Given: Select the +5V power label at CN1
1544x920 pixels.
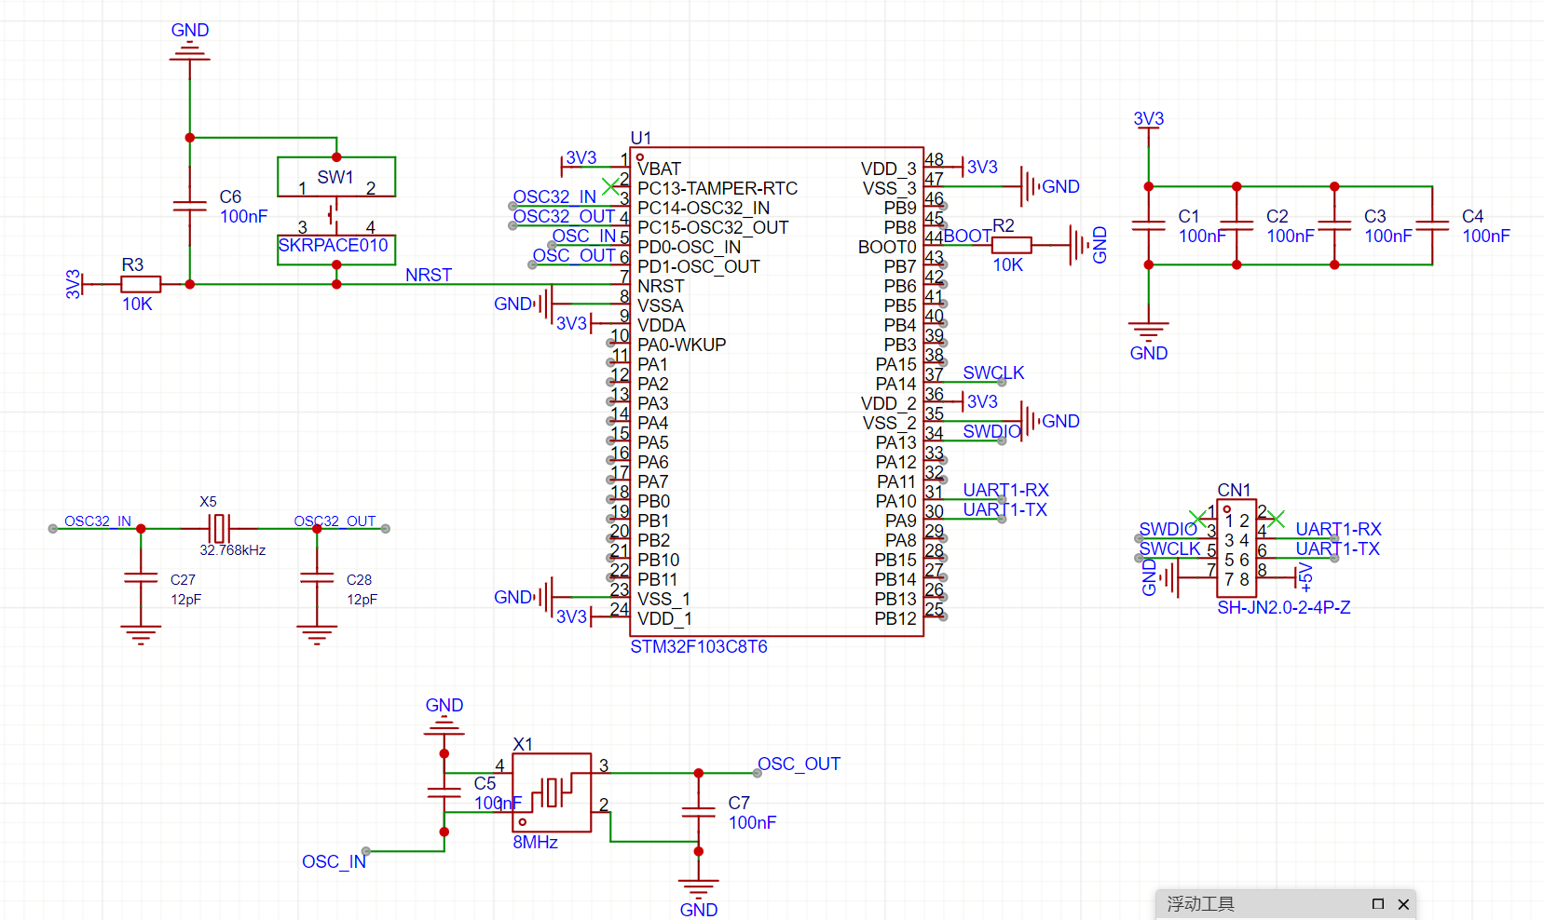Looking at the screenshot, I should [x=1305, y=577].
